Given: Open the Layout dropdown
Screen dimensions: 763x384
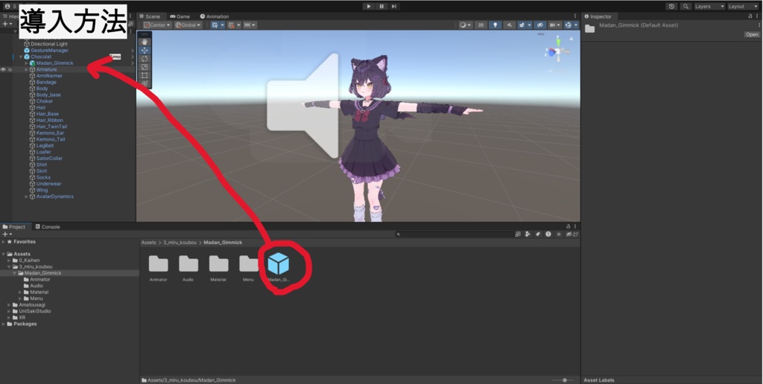Looking at the screenshot, I should click(x=743, y=6).
